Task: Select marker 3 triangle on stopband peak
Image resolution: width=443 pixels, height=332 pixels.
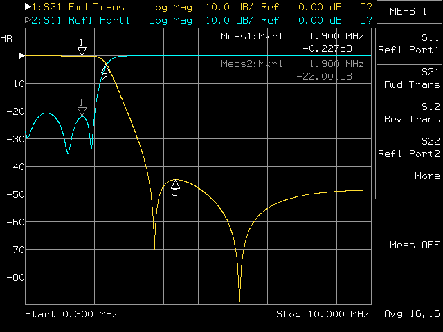Action: (175, 185)
